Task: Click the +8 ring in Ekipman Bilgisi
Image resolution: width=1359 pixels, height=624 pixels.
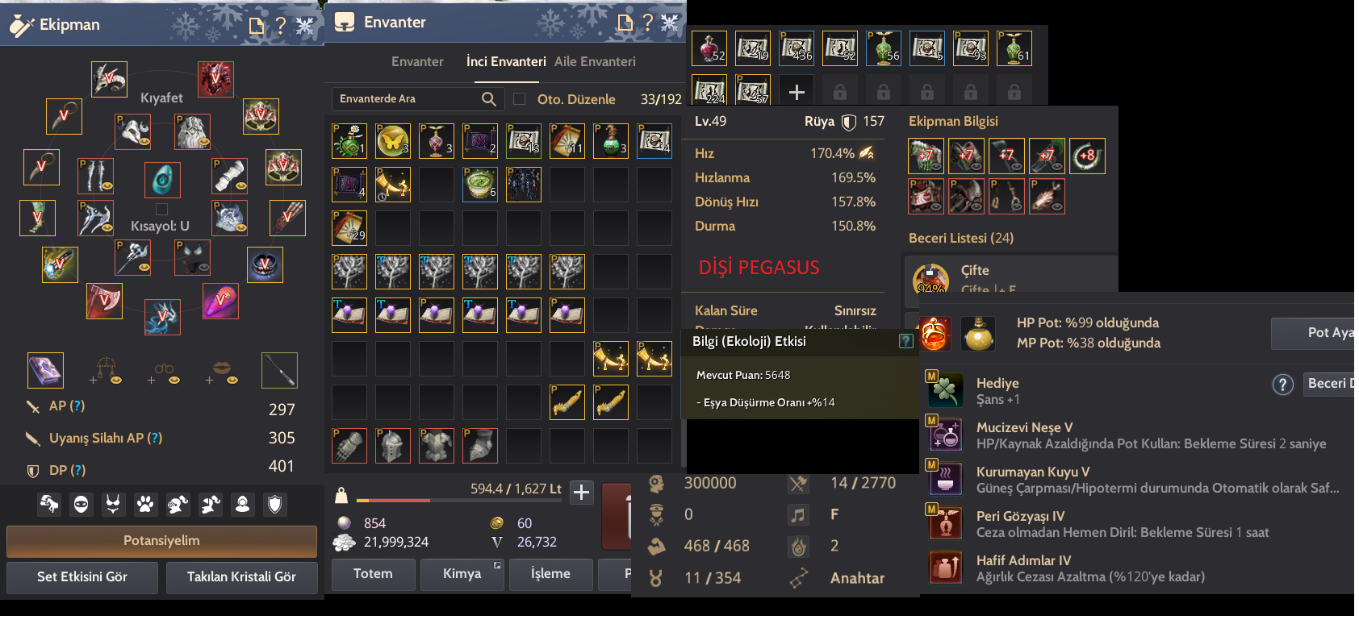Action: pyautogui.click(x=1087, y=156)
